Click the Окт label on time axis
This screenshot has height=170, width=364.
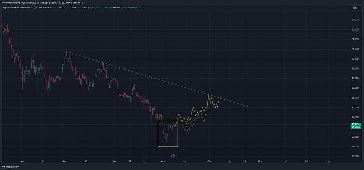tap(209, 161)
